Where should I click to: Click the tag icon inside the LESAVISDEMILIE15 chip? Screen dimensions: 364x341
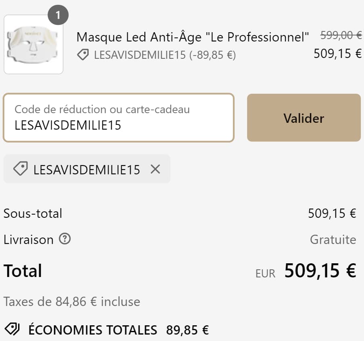(x=20, y=169)
